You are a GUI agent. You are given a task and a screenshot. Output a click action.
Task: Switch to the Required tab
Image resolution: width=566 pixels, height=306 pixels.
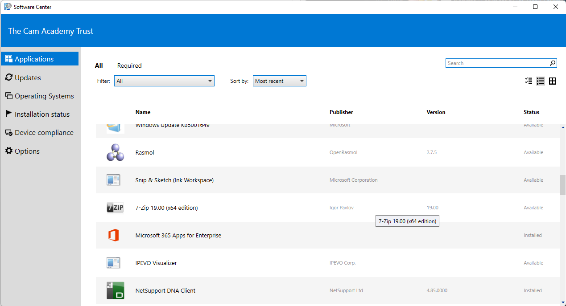(129, 65)
